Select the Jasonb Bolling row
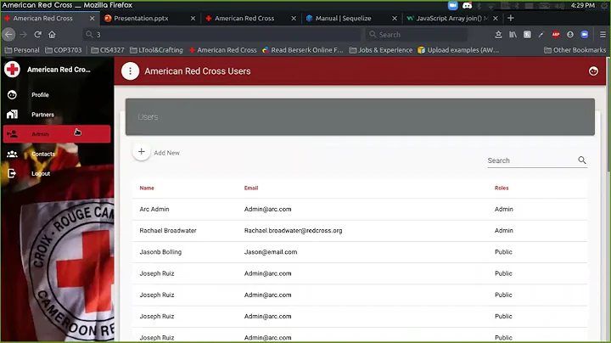This screenshot has height=343, width=611. pos(360,252)
